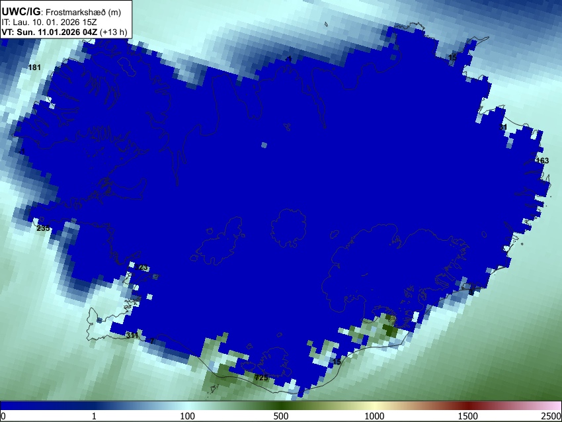Click the station value 725 on the map
562x422 pixels.
(261, 378)
